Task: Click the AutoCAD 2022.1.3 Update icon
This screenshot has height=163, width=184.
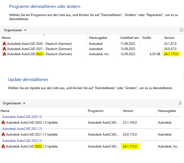Action: 3,146
